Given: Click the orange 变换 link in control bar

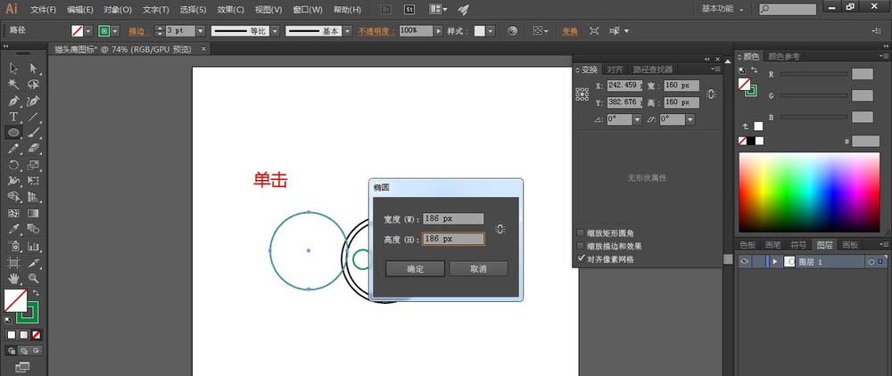Looking at the screenshot, I should [570, 31].
